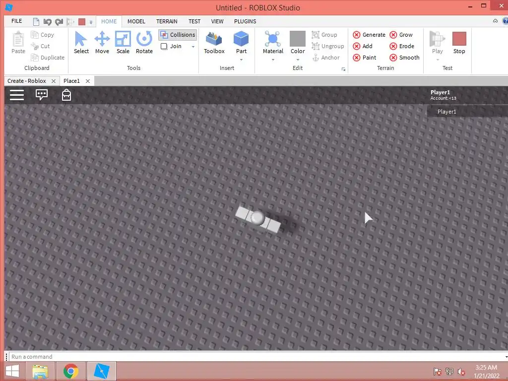This screenshot has width=508, height=381.
Task: Open the in-game chat icon
Action: pyautogui.click(x=42, y=95)
